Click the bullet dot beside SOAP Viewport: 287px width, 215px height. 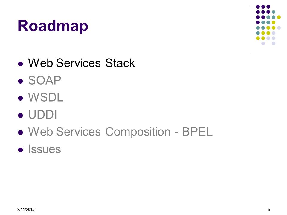point(21,81)
